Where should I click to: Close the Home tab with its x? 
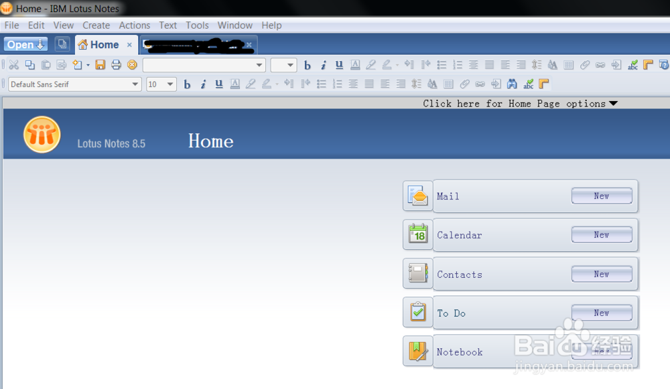[x=129, y=44]
